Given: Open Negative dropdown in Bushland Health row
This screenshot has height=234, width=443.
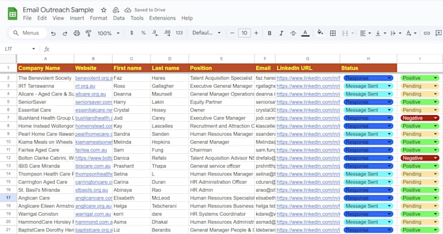Looking at the screenshot, I should coord(420,118).
